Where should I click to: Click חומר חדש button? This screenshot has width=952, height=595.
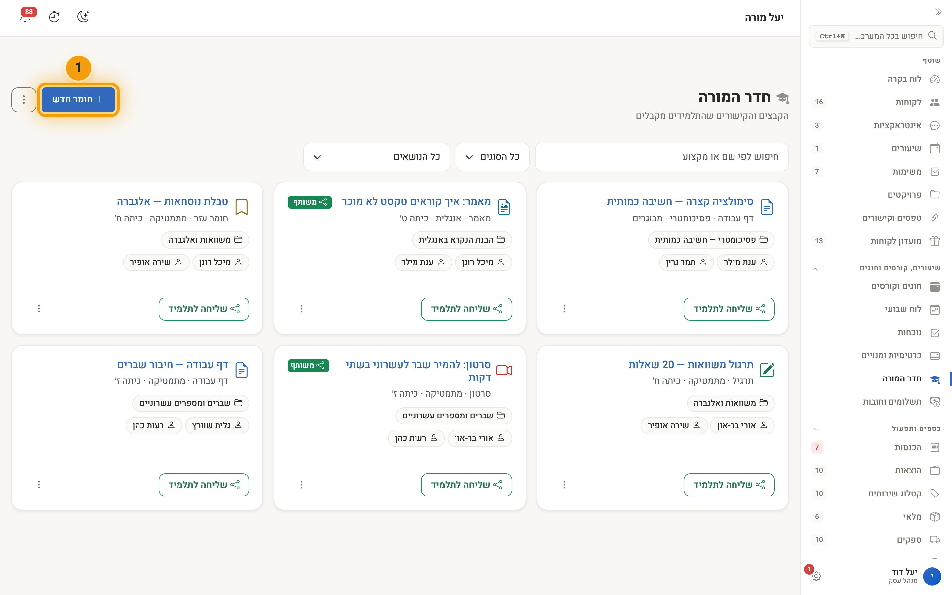coord(78,99)
